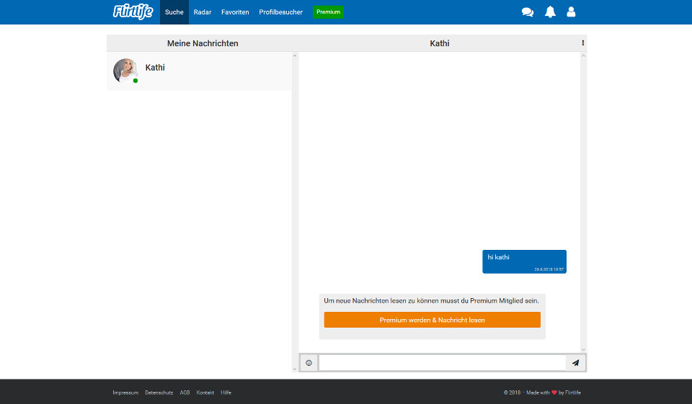This screenshot has height=404, width=692.
Task: Click Kathi's profile picture thumbnail
Action: coord(125,71)
